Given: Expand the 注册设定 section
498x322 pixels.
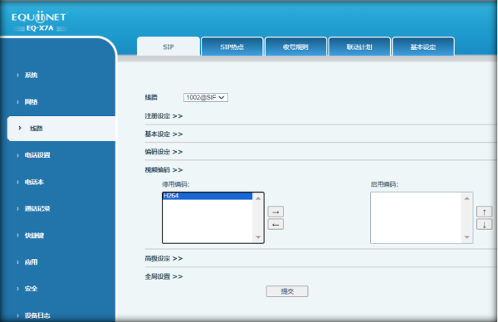Looking at the screenshot, I should (164, 116).
